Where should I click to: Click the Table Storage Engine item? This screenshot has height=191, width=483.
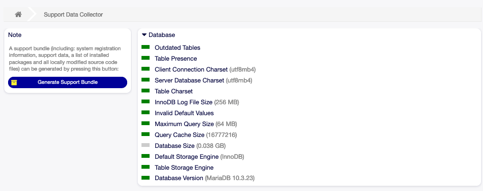click(x=184, y=167)
